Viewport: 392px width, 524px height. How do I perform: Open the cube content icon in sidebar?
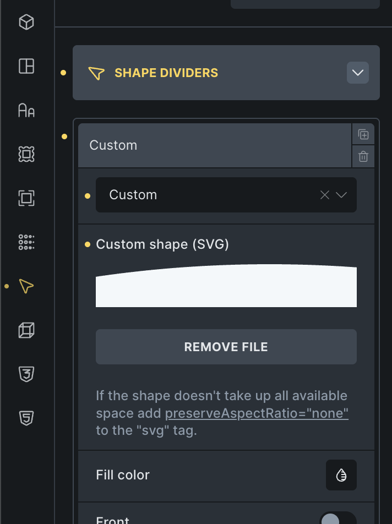(x=26, y=22)
